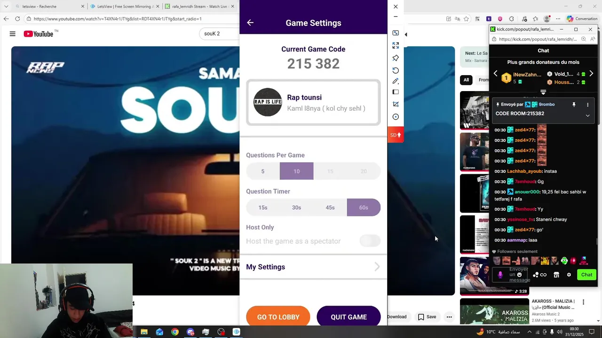Open Discord from taskbar
The height and width of the screenshot is (338, 602).
tap(190, 332)
